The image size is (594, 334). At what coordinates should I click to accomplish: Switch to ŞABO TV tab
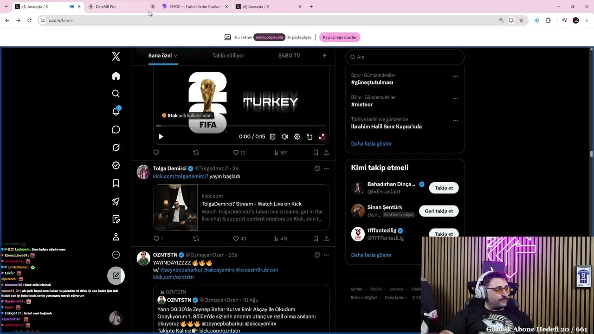tap(289, 56)
